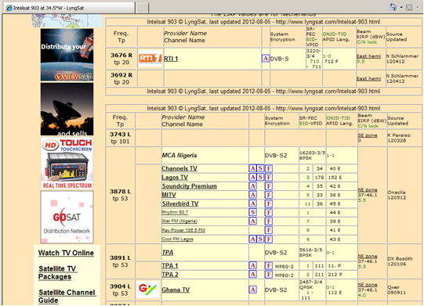Open the Lagos TV link

click(175, 178)
